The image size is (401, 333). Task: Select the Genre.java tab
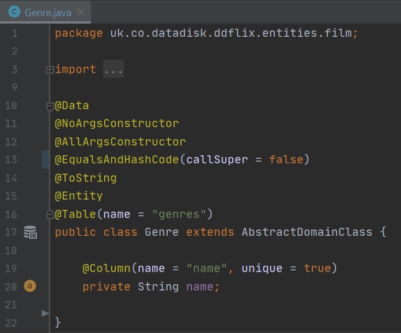point(45,12)
